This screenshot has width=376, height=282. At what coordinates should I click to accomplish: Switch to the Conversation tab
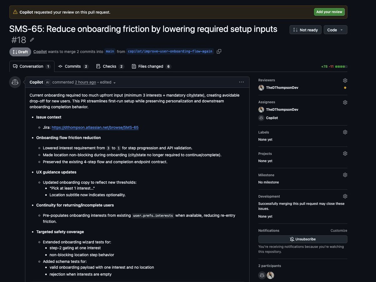coord(32,66)
